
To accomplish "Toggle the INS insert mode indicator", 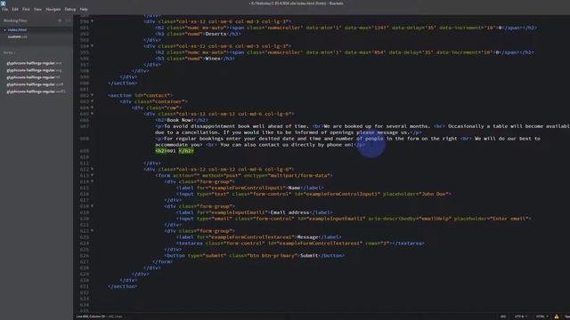I will (503, 316).
